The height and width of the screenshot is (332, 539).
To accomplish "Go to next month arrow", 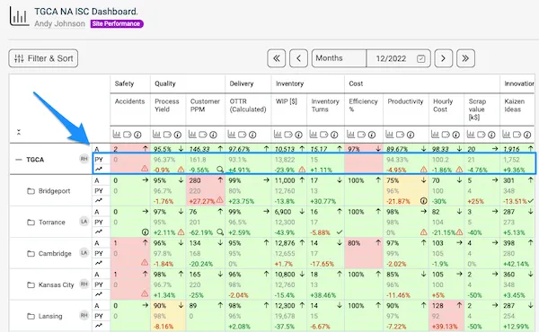I will [x=444, y=58].
